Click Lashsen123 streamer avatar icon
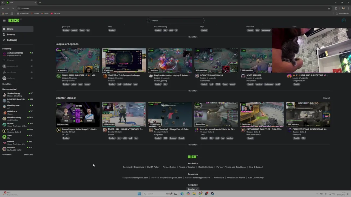This screenshot has width=351, height=197. 197,76
